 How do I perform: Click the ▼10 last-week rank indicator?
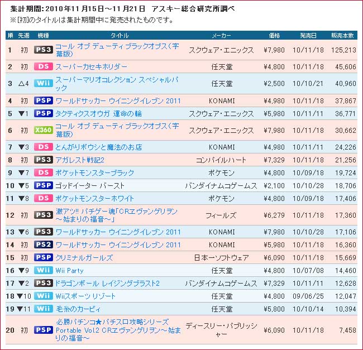(24, 296)
